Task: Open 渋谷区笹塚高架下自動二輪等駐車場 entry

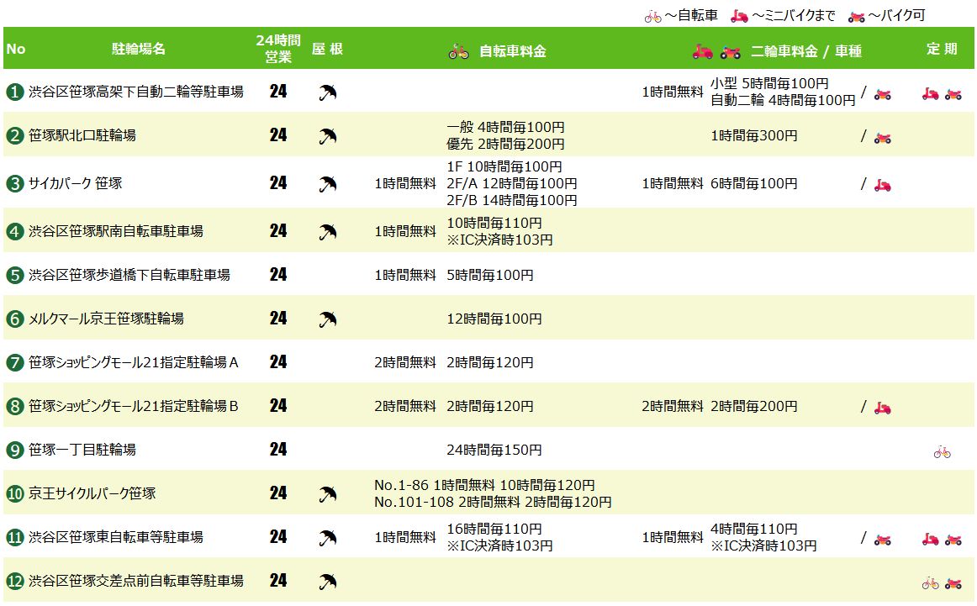Action: point(136,92)
